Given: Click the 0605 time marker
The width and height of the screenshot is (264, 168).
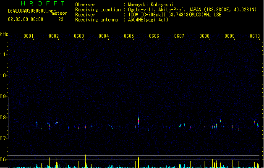Looking at the screenshot, I should click(x=129, y=36).
